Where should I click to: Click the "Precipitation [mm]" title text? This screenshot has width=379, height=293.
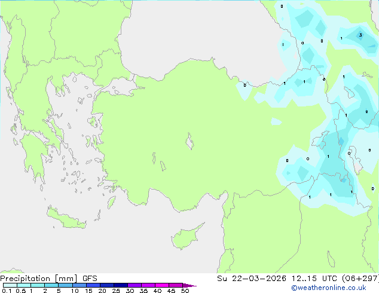click(39, 279)
